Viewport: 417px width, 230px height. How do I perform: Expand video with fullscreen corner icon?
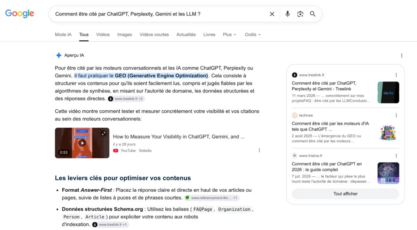point(103,134)
